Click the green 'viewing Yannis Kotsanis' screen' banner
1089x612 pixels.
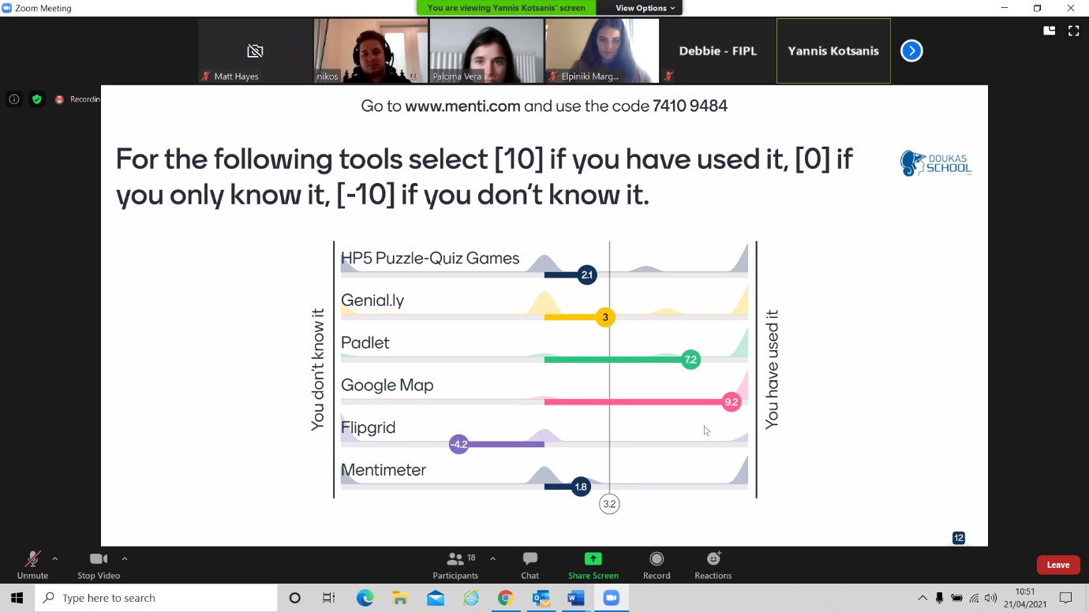pos(506,7)
